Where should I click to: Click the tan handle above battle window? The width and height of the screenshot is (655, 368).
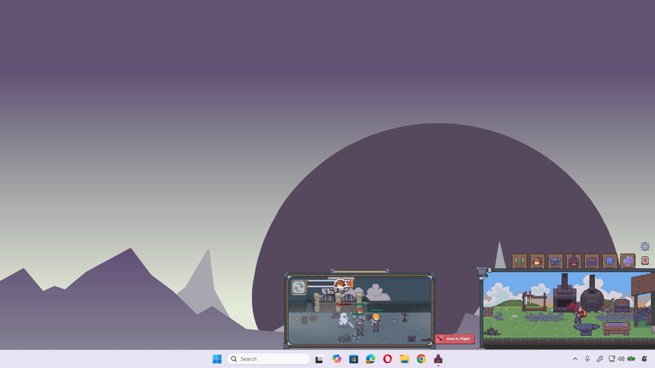tap(360, 271)
